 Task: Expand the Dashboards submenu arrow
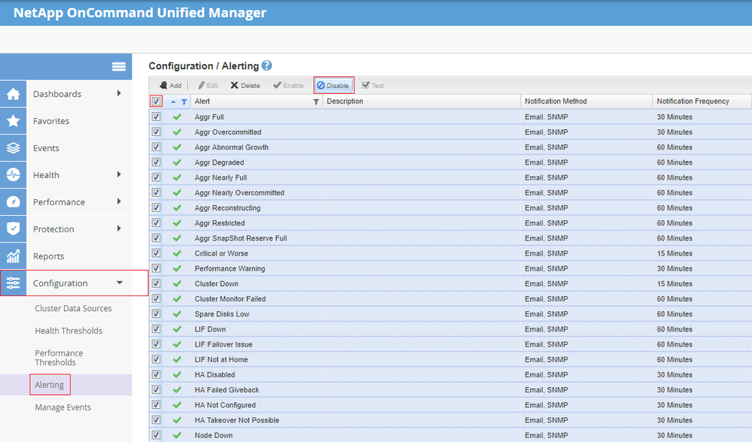click(119, 93)
